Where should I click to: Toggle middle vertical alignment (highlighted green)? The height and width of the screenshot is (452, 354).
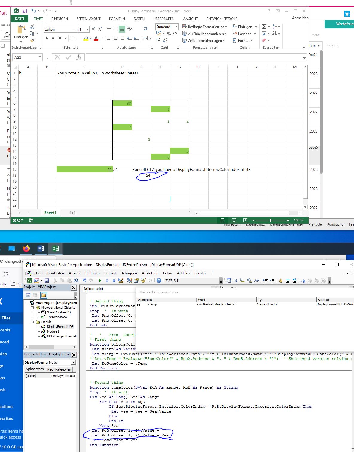pyautogui.click(x=122, y=29)
